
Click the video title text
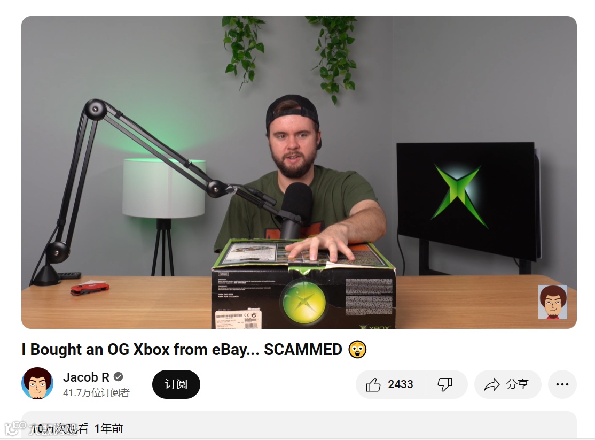(x=182, y=350)
